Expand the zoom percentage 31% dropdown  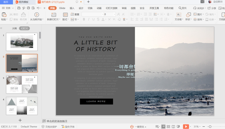point(200,127)
